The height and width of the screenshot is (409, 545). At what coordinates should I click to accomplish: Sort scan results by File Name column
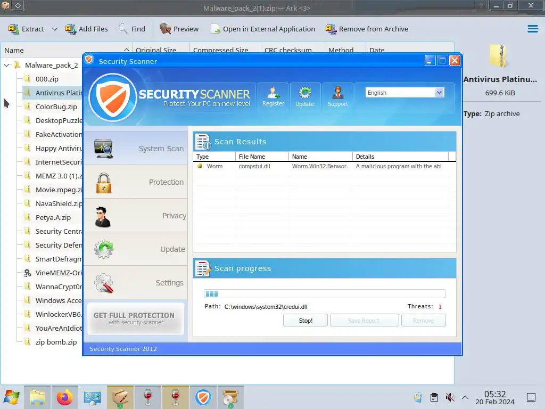coord(262,157)
